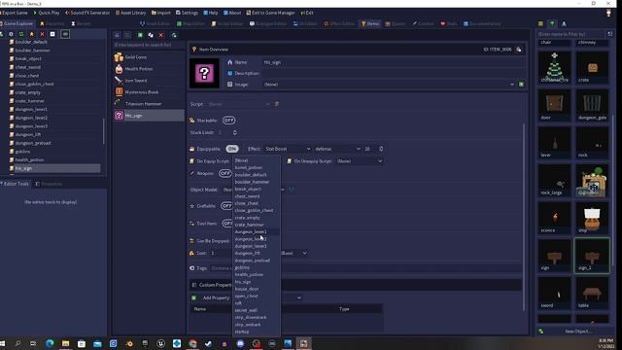
Task: Select the Titanium Hammer item
Action: [x=149, y=104]
